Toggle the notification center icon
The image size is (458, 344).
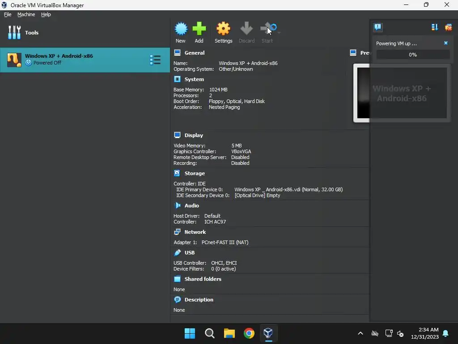(x=377, y=27)
